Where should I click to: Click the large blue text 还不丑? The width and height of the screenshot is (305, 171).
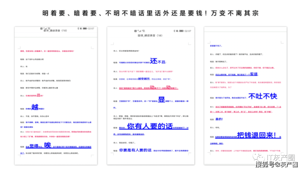point(158,61)
